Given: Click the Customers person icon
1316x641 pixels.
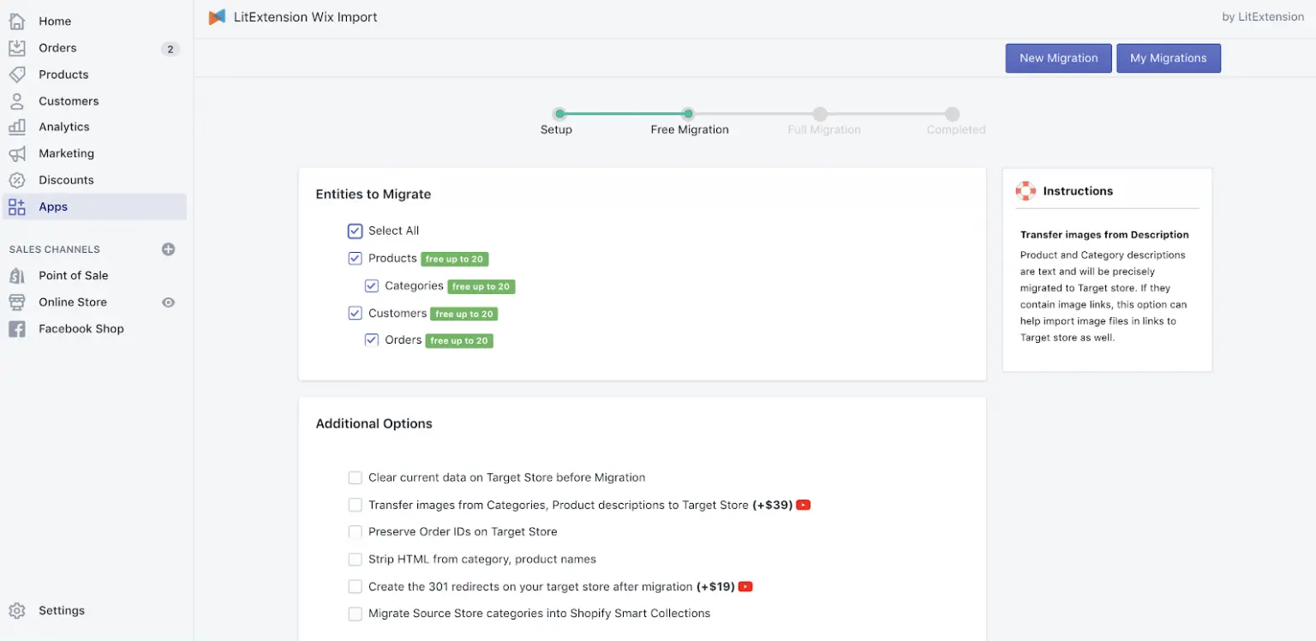Looking at the screenshot, I should click(x=17, y=101).
